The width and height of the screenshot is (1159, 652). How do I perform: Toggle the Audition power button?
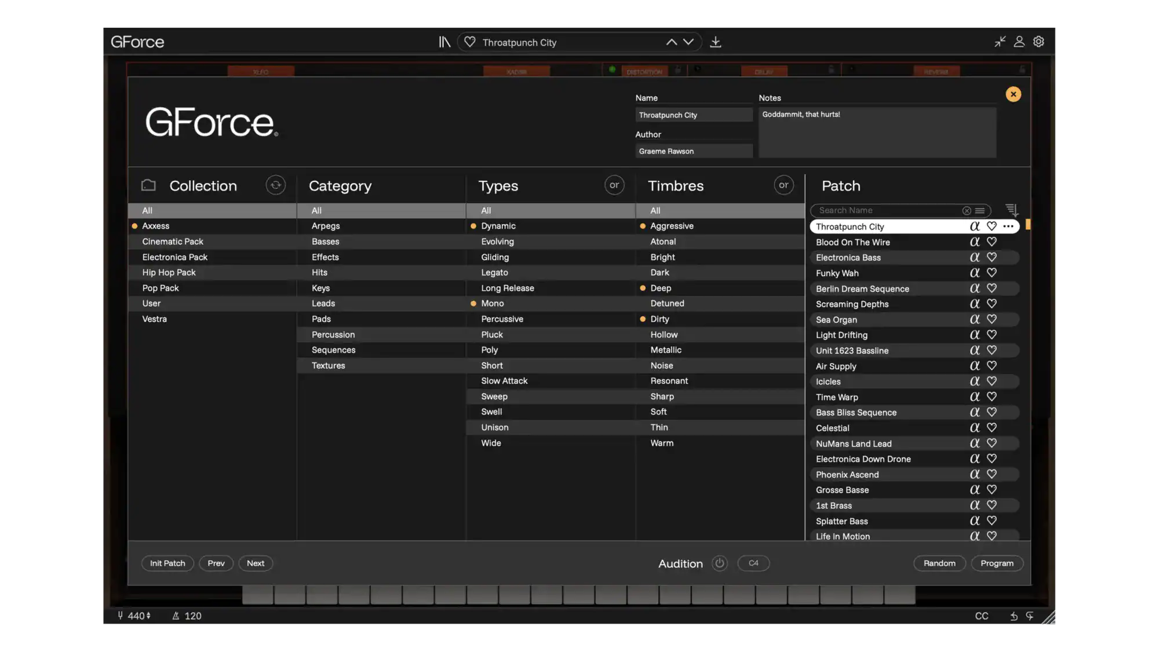[x=719, y=563]
